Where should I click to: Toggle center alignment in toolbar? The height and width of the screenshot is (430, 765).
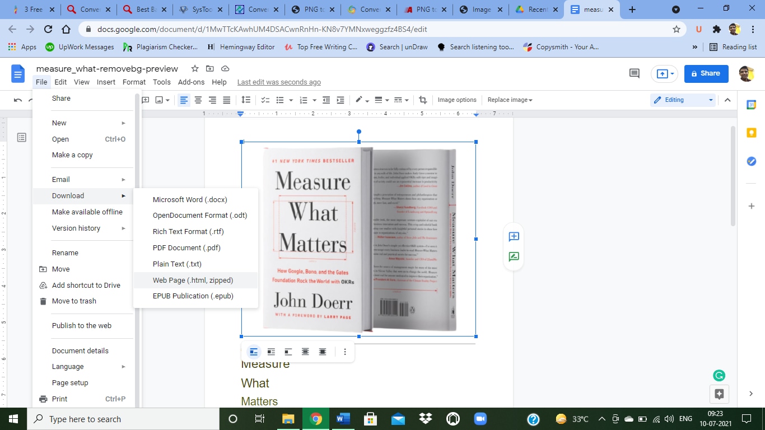[198, 100]
